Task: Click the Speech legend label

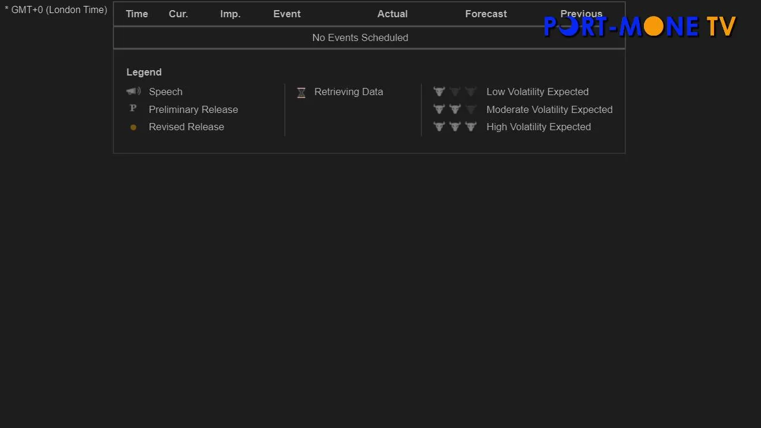Action: pos(165,92)
